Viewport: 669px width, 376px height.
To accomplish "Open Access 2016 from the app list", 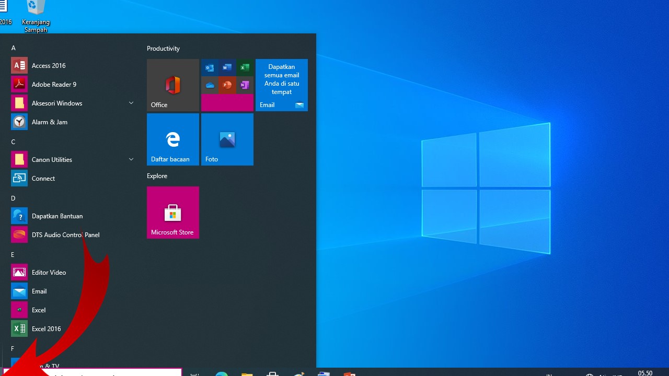I will (x=72, y=65).
